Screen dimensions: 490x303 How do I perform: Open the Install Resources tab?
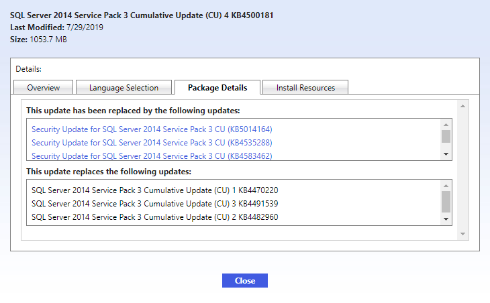305,88
